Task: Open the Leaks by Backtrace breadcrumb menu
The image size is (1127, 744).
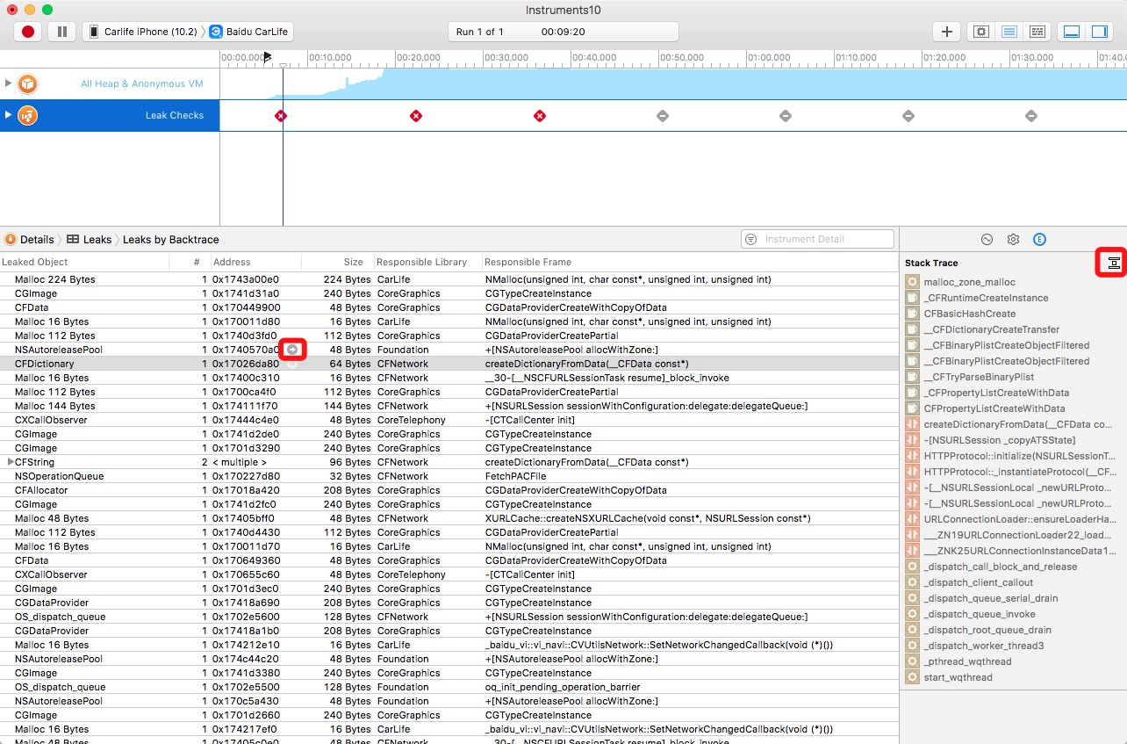Action: pyautogui.click(x=170, y=239)
